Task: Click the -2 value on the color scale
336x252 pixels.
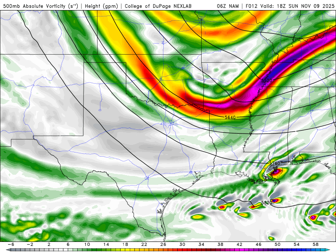Action: 30,244
